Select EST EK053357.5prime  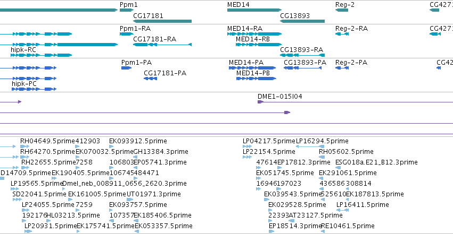pos(163,226)
